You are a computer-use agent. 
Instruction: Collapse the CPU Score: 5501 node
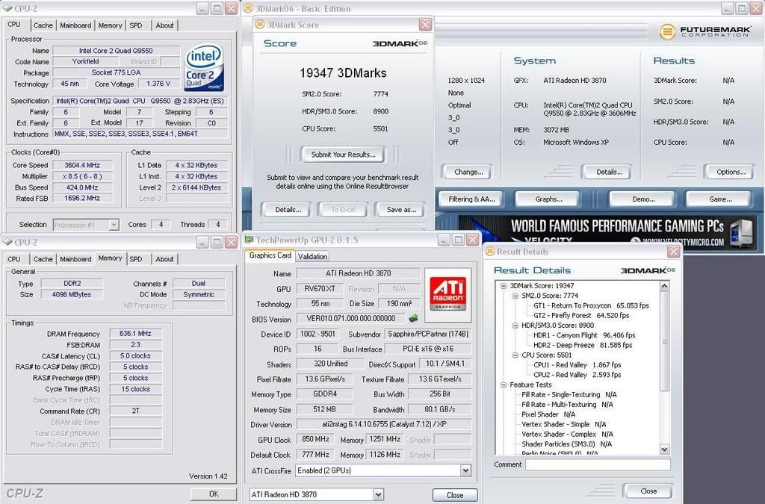(515, 355)
